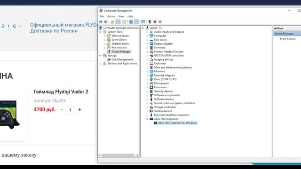The height and width of the screenshot is (169, 301).
Task: Click the Print queues icon
Action: (151, 84)
